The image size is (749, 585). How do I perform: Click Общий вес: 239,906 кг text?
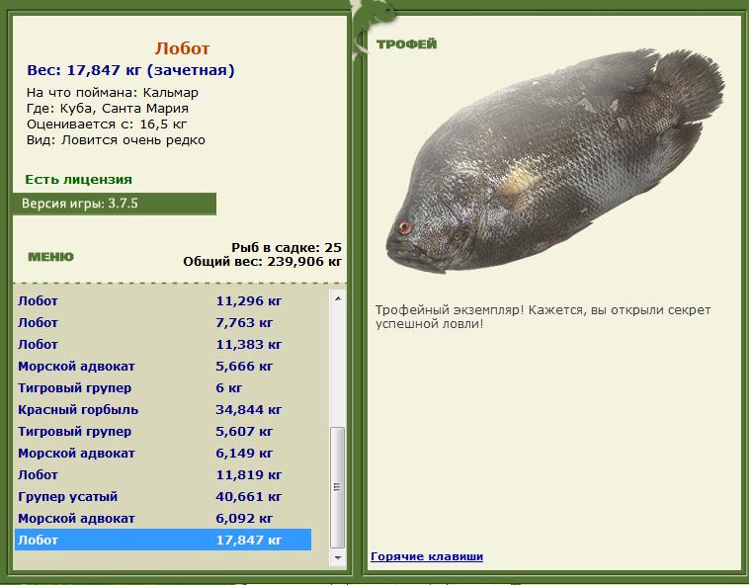263,262
